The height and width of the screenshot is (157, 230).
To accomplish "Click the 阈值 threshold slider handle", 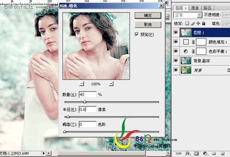I will click(64, 131).
